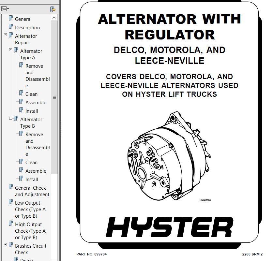Click bookmark icon for Type B Install
Image resolution: width=274 pixels, height=261 pixels.
point(21,179)
